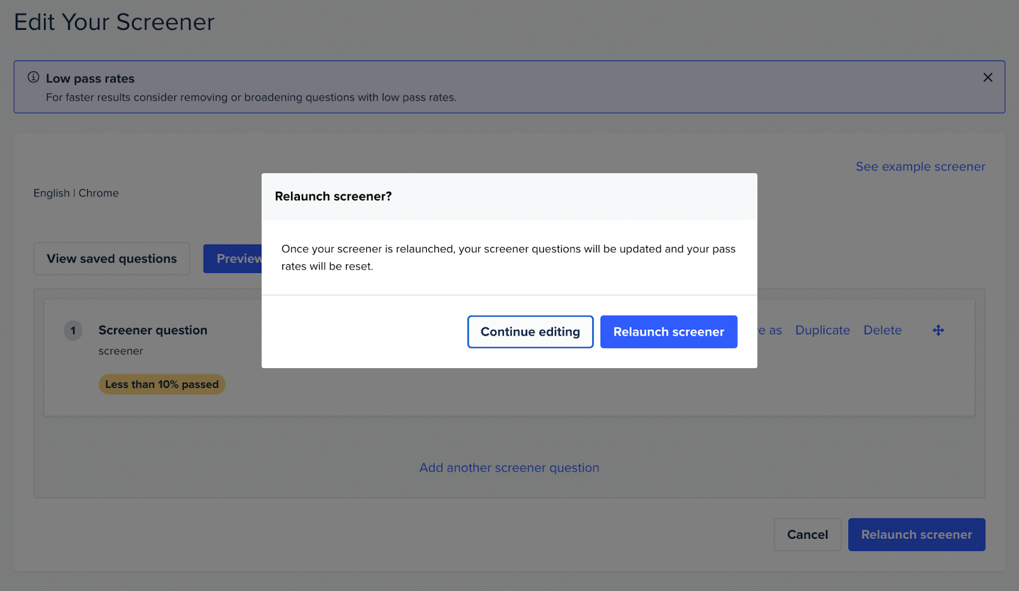Confirm with Relaunch screener in the dialog
Viewport: 1019px width, 591px height.
(668, 332)
